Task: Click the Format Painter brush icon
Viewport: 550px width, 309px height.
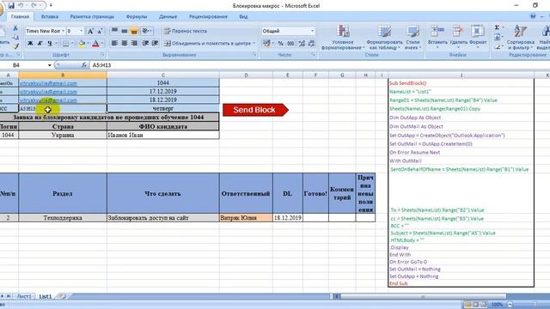Action: (x=15, y=45)
